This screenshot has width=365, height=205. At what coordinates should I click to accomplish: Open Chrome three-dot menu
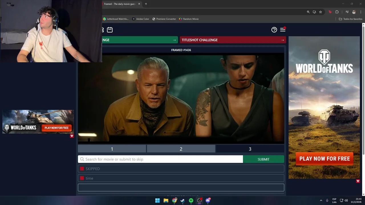click(x=361, y=12)
